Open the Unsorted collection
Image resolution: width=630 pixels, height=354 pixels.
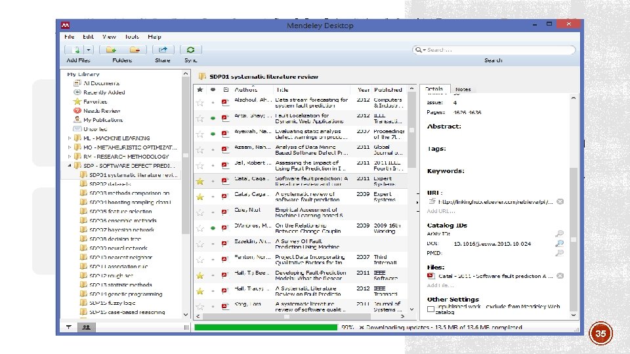point(95,129)
